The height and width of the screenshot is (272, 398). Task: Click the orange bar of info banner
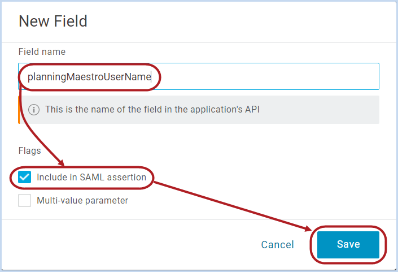[19, 110]
